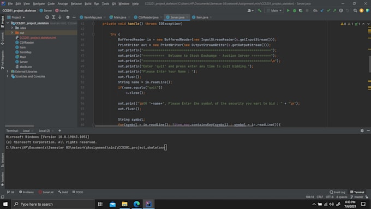
Task: Open Terminal panel settings gear
Action: pos(362,130)
